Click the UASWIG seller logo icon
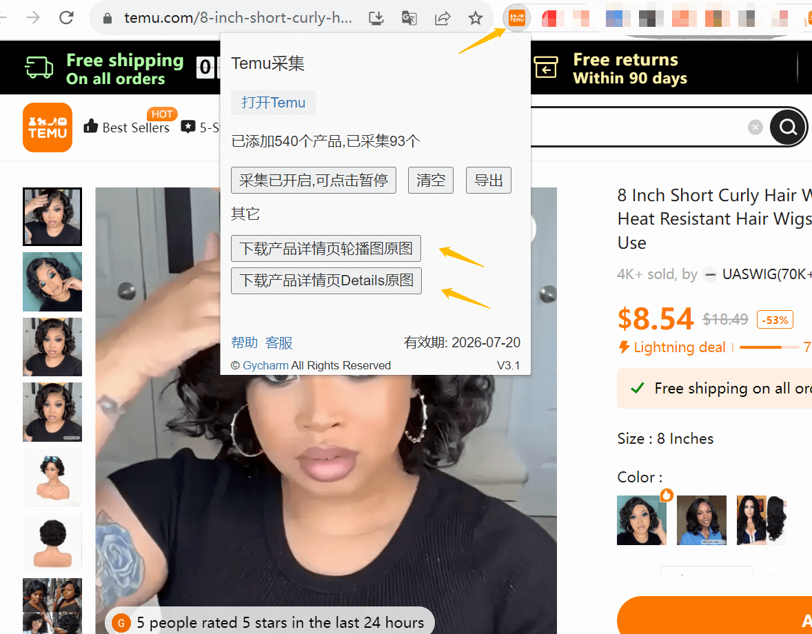 click(x=709, y=274)
